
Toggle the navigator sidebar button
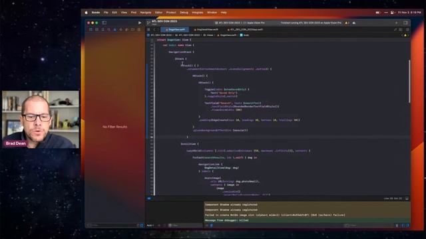[105, 23]
